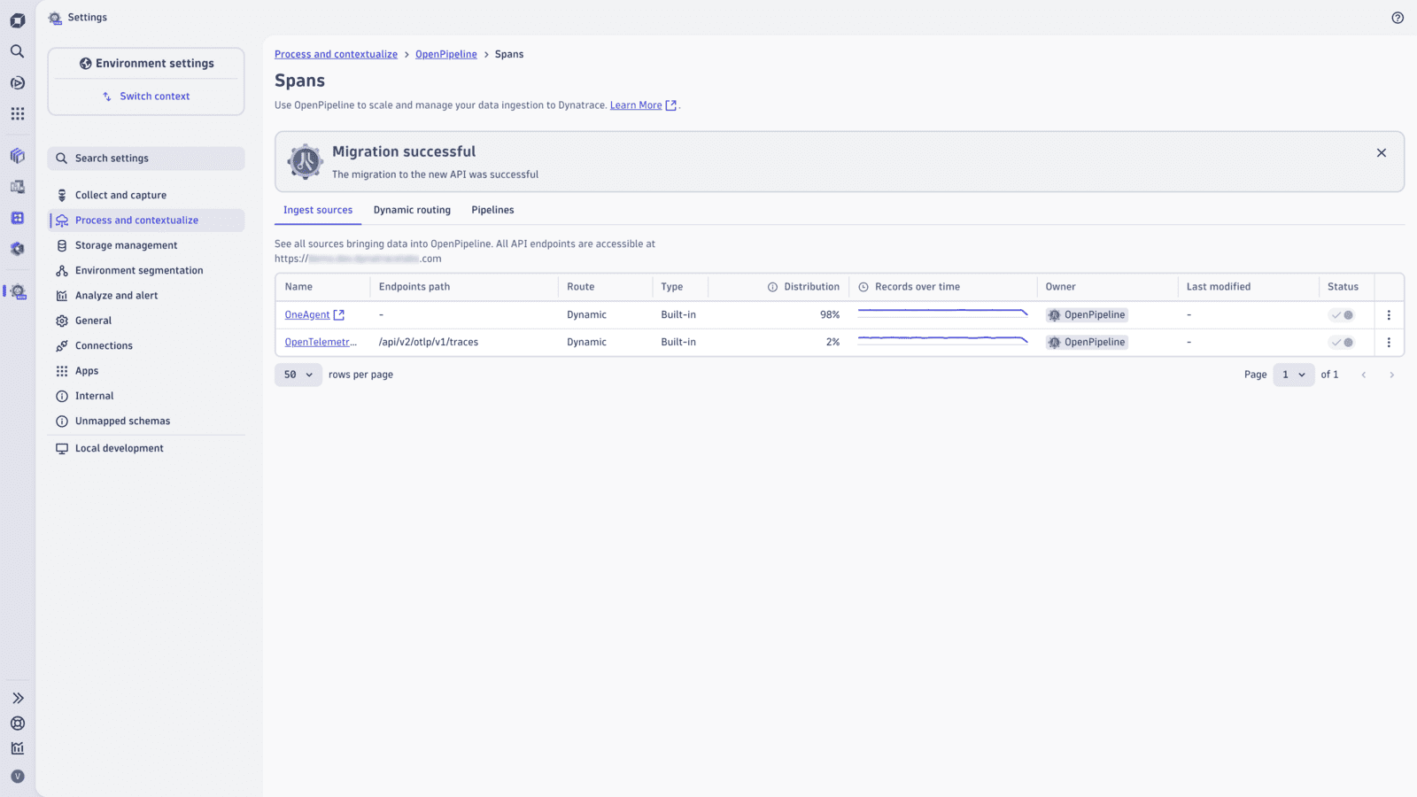Open row actions menu for the OneAgent entry
1417x797 pixels.
[1389, 314]
